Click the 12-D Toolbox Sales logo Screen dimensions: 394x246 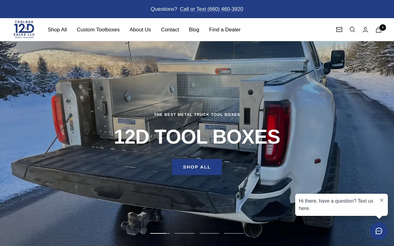pos(24,30)
